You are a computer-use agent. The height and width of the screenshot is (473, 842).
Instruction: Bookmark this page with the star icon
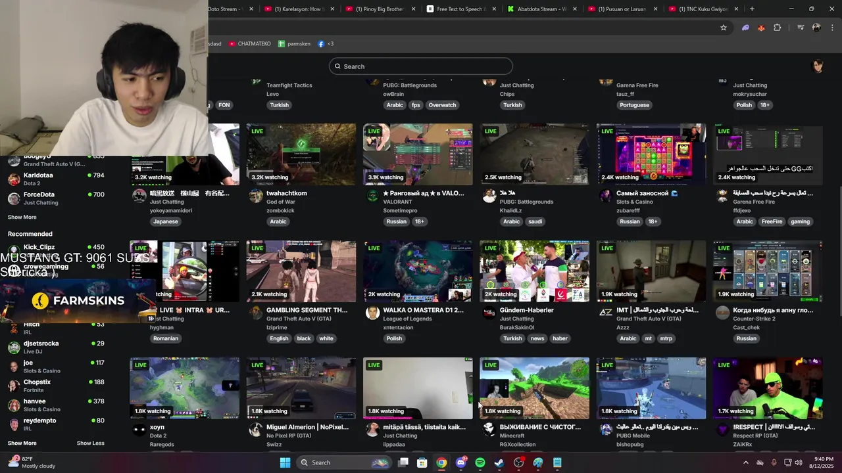[x=724, y=28]
